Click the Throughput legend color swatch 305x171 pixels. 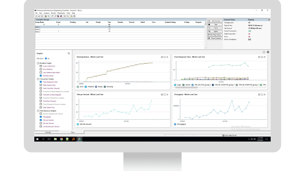coord(175,124)
